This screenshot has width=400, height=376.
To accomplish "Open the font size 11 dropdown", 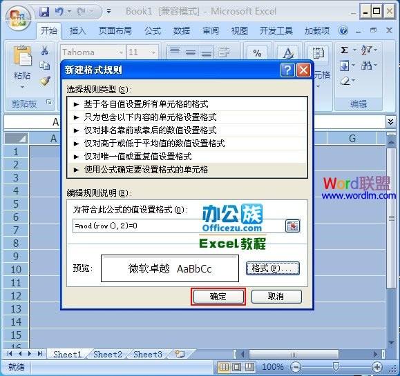I will tap(153, 52).
